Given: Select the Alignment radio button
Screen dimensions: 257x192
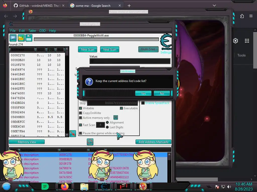Looking at the screenshot, I should 107,122.
